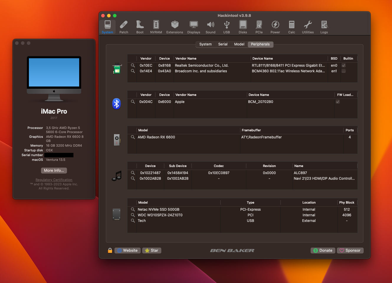
Task: Open the Website button
Action: pos(127,251)
